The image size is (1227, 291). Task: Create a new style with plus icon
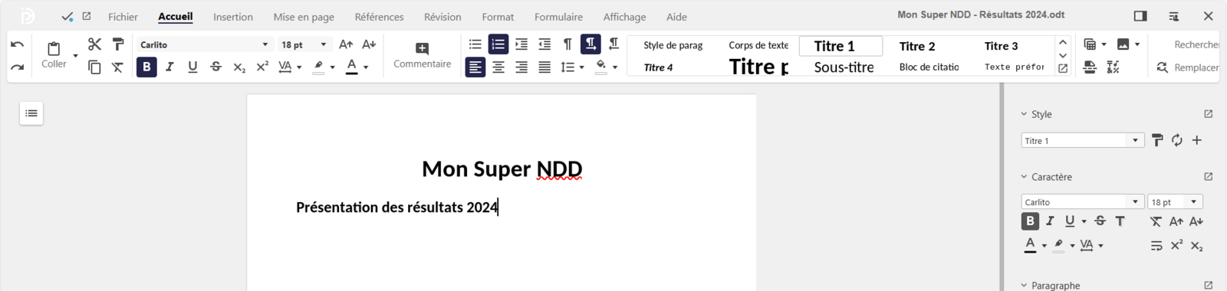(1197, 140)
